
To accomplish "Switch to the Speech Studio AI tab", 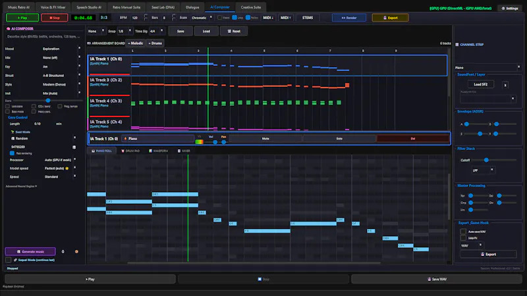I will click(89, 7).
